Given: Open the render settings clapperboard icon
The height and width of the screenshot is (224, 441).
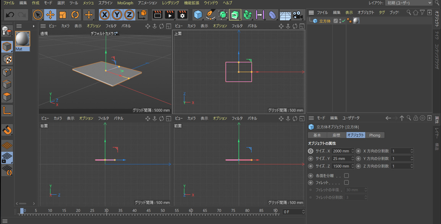Looking at the screenshot, I should coord(182,15).
